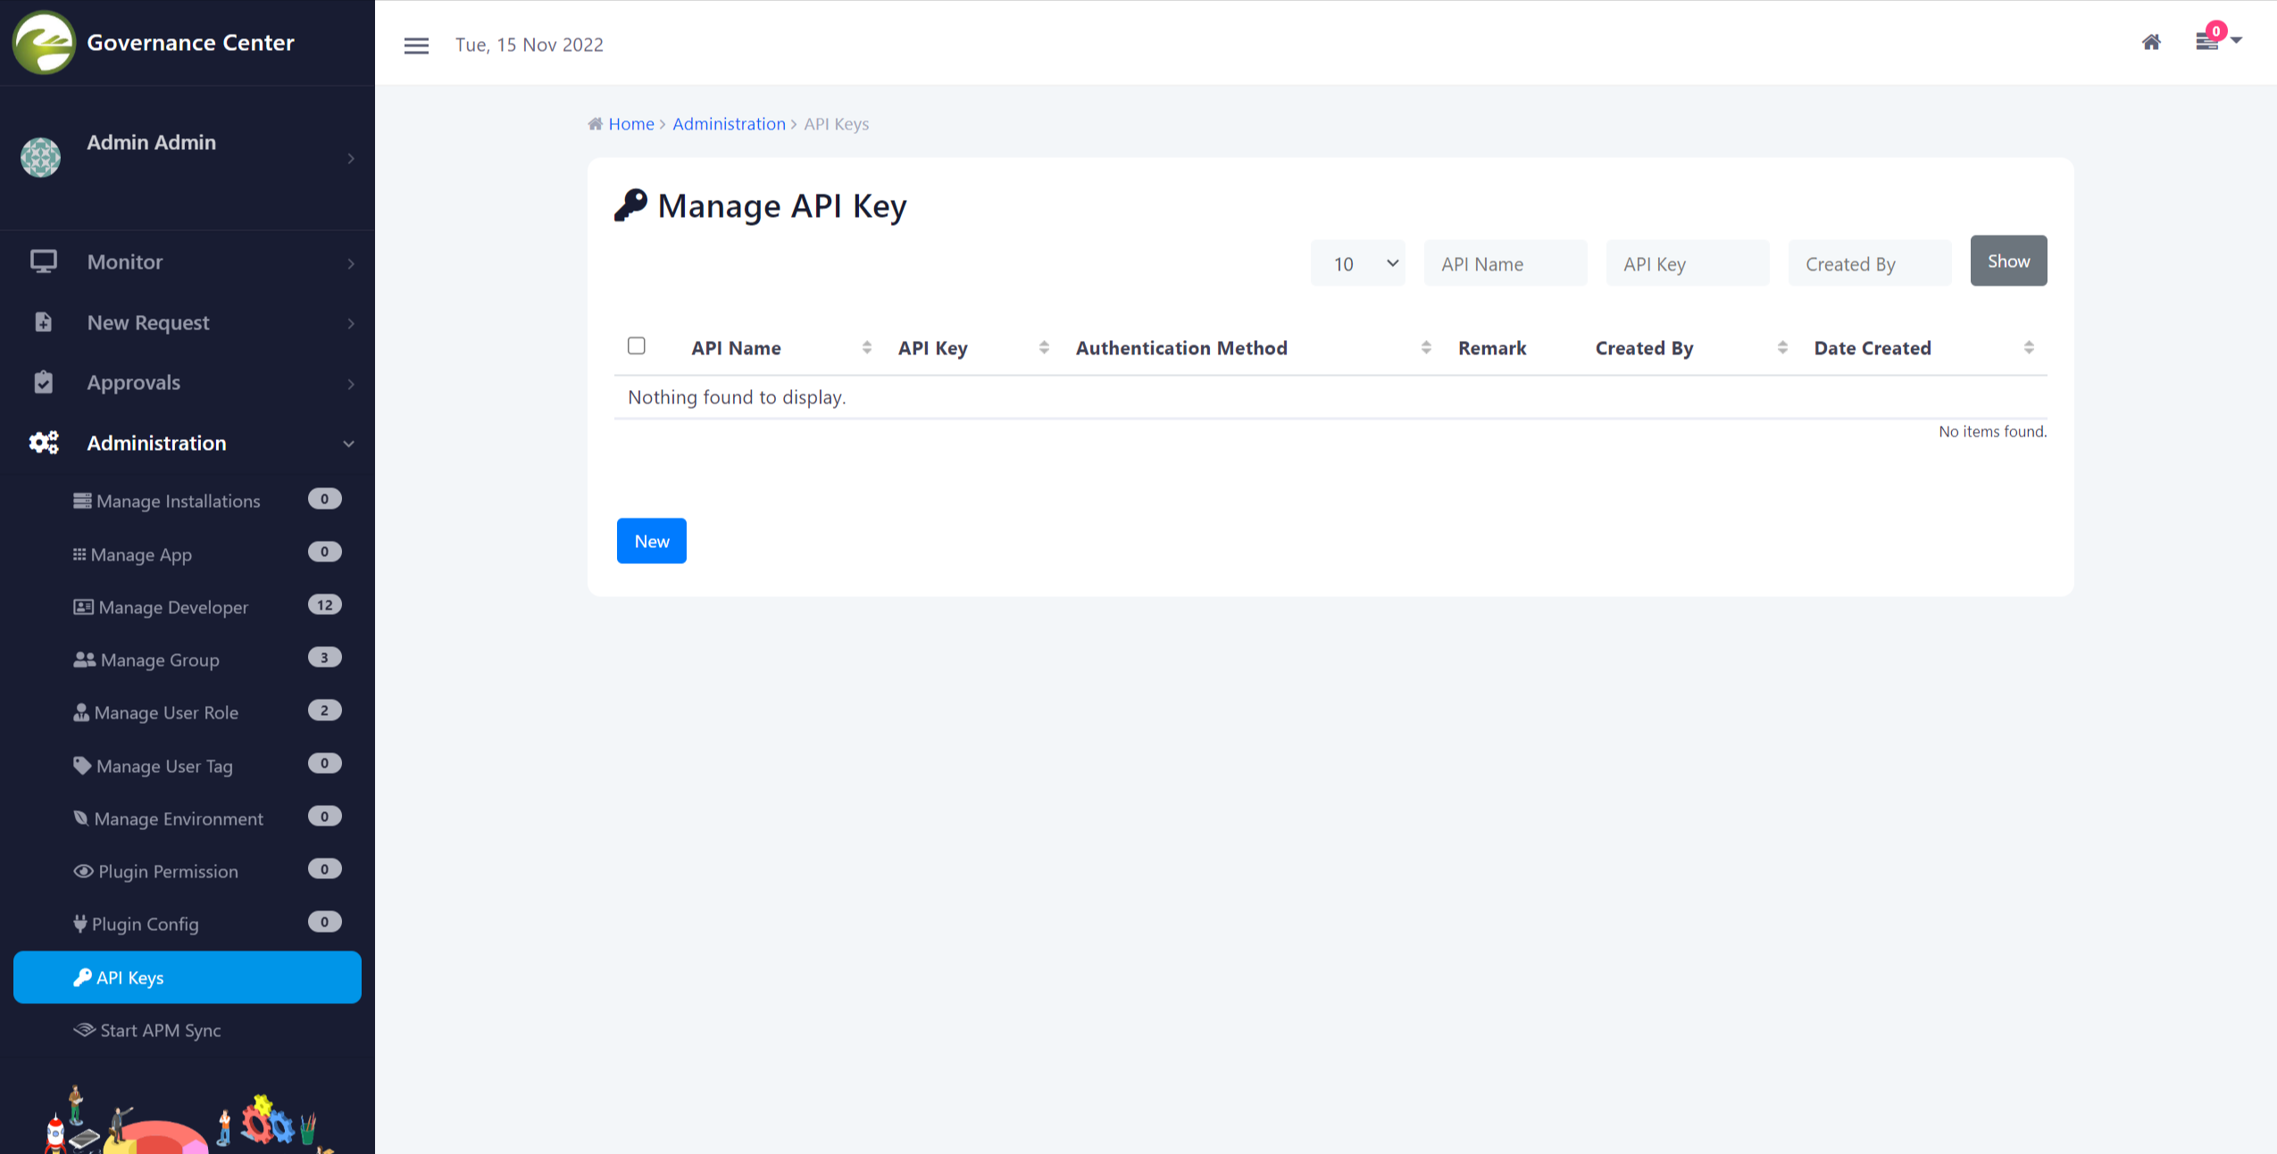2277x1154 pixels.
Task: Expand the Admin Admin profile menu
Action: pos(351,158)
